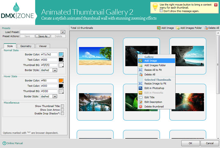The height and width of the screenshot is (148, 220).
Task: Click the Online Manual help icon
Action: (4, 143)
